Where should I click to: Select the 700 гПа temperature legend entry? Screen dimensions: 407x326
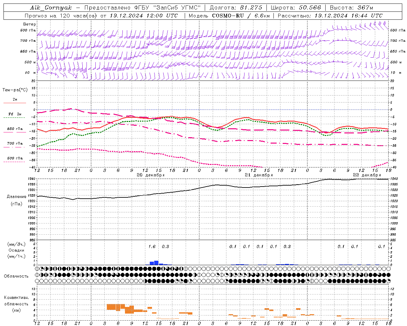[x=15, y=144]
